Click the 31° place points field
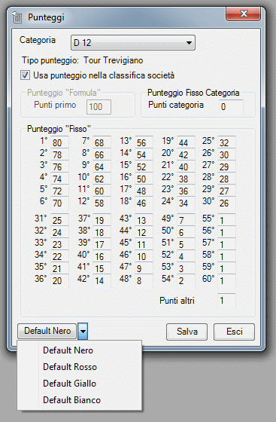Screen dimensions: 276x422 tap(59, 220)
